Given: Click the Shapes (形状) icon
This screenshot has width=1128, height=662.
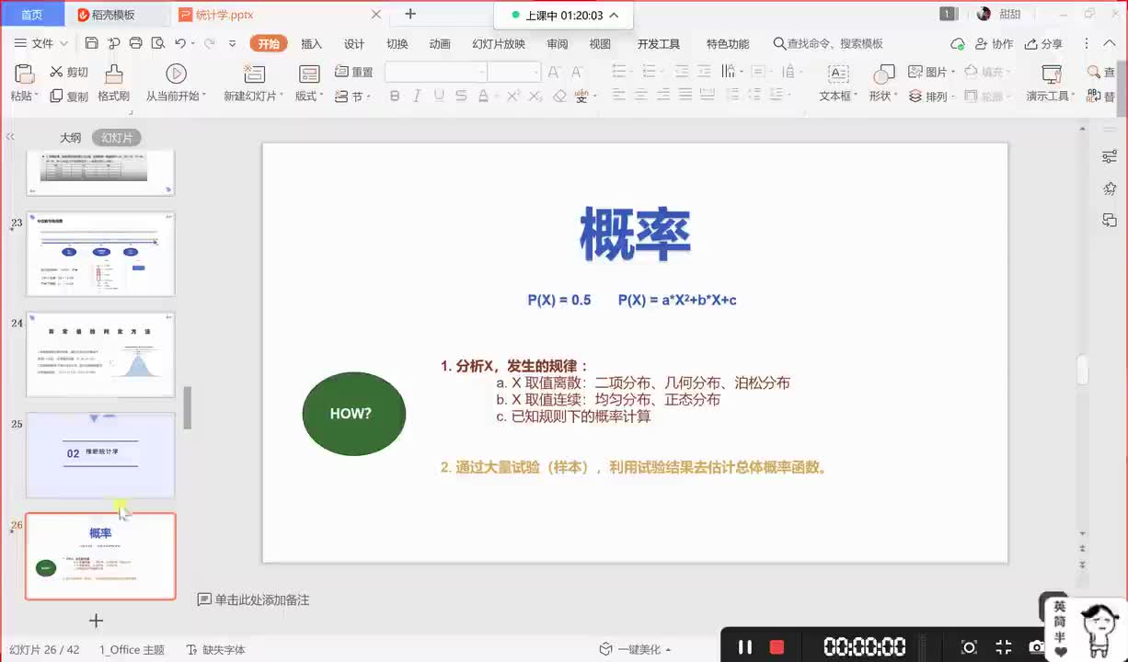Looking at the screenshot, I should (883, 74).
